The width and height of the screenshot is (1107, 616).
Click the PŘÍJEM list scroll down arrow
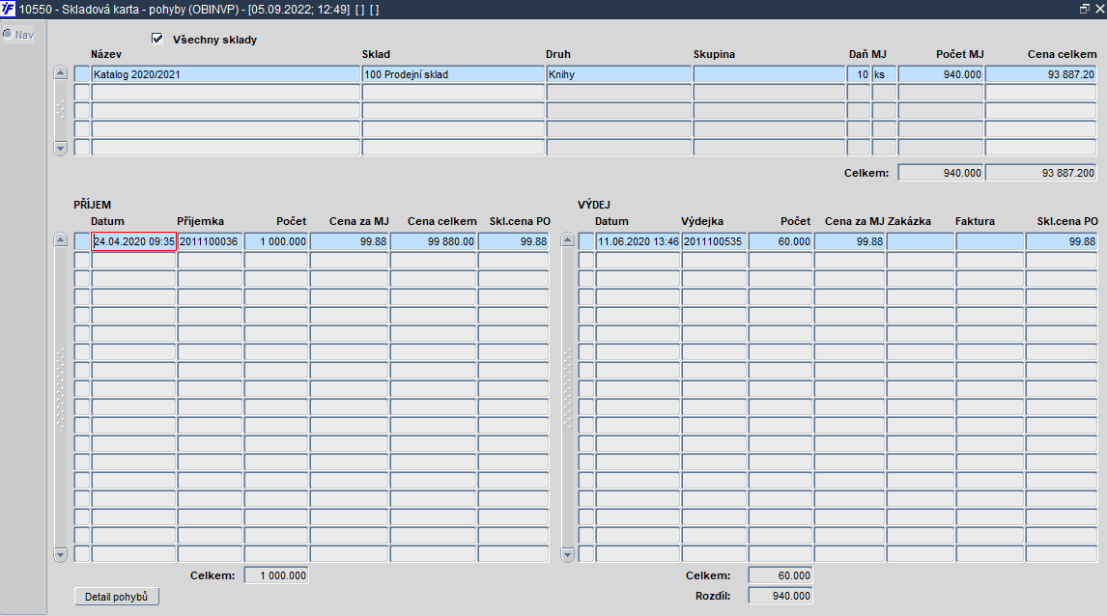pos(60,554)
